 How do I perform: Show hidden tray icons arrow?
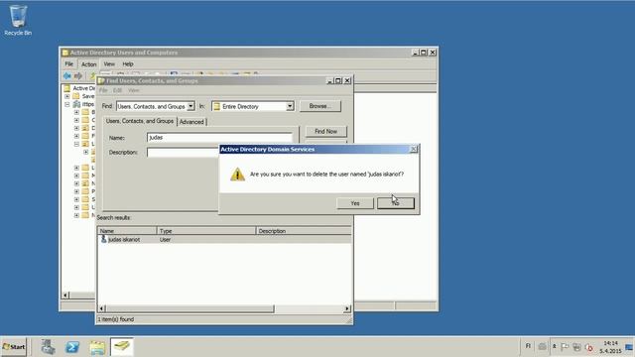tap(554, 346)
